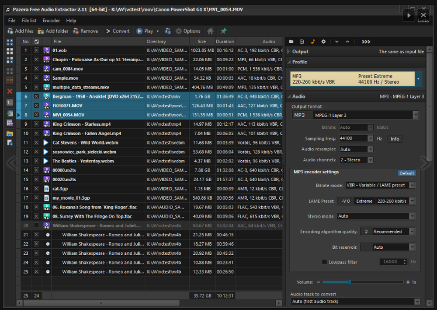Open the Encoder menu
The height and width of the screenshot is (310, 437).
click(51, 21)
